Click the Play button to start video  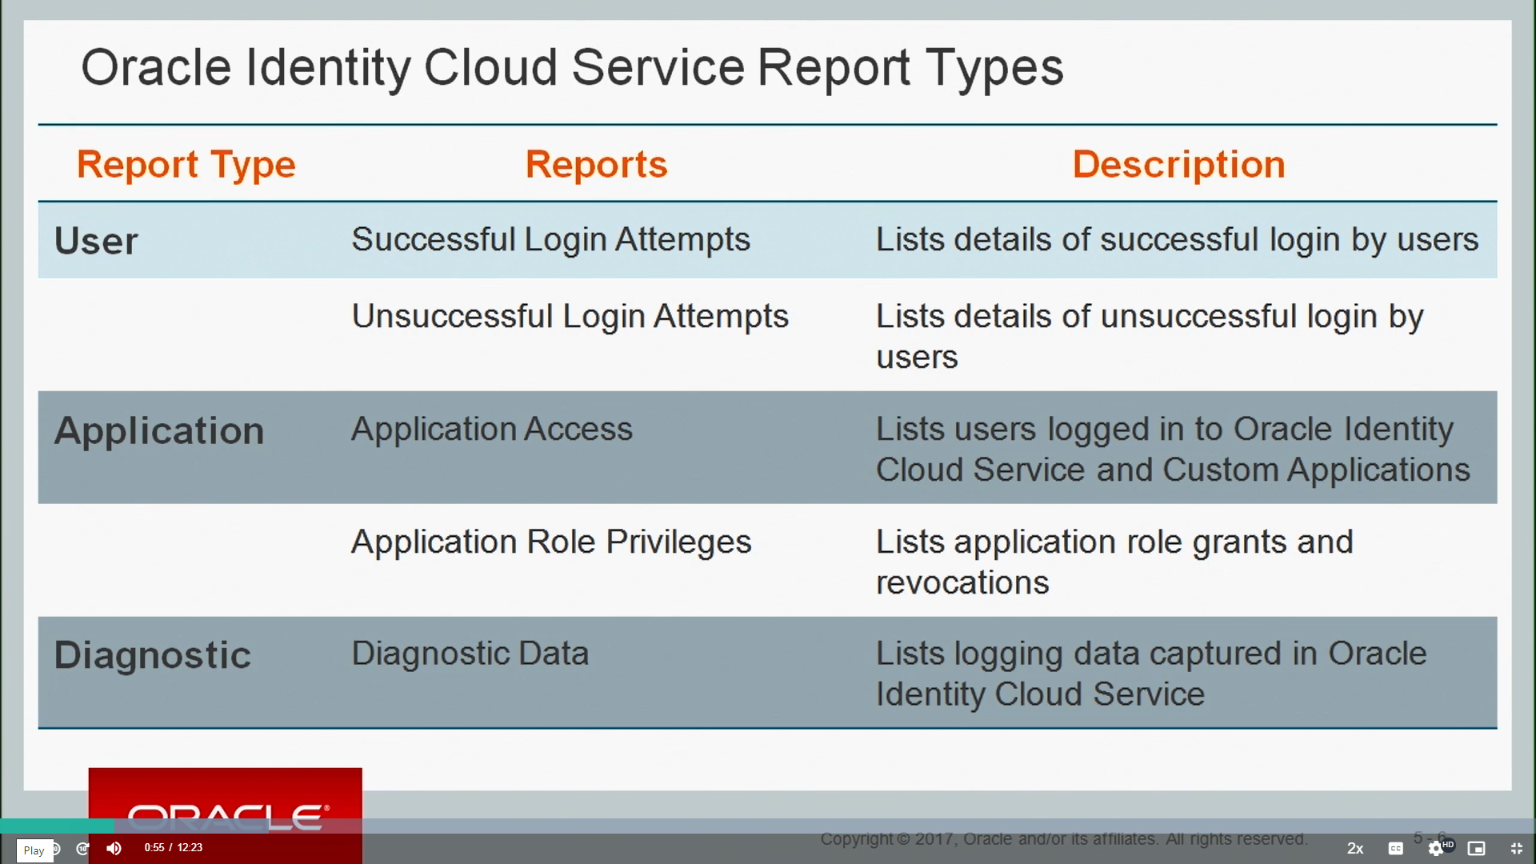coord(33,850)
